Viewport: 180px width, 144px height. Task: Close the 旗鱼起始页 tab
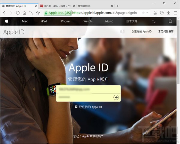click(x=112, y=6)
